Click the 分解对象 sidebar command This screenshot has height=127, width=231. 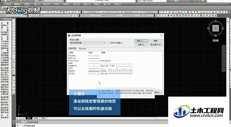point(5,94)
